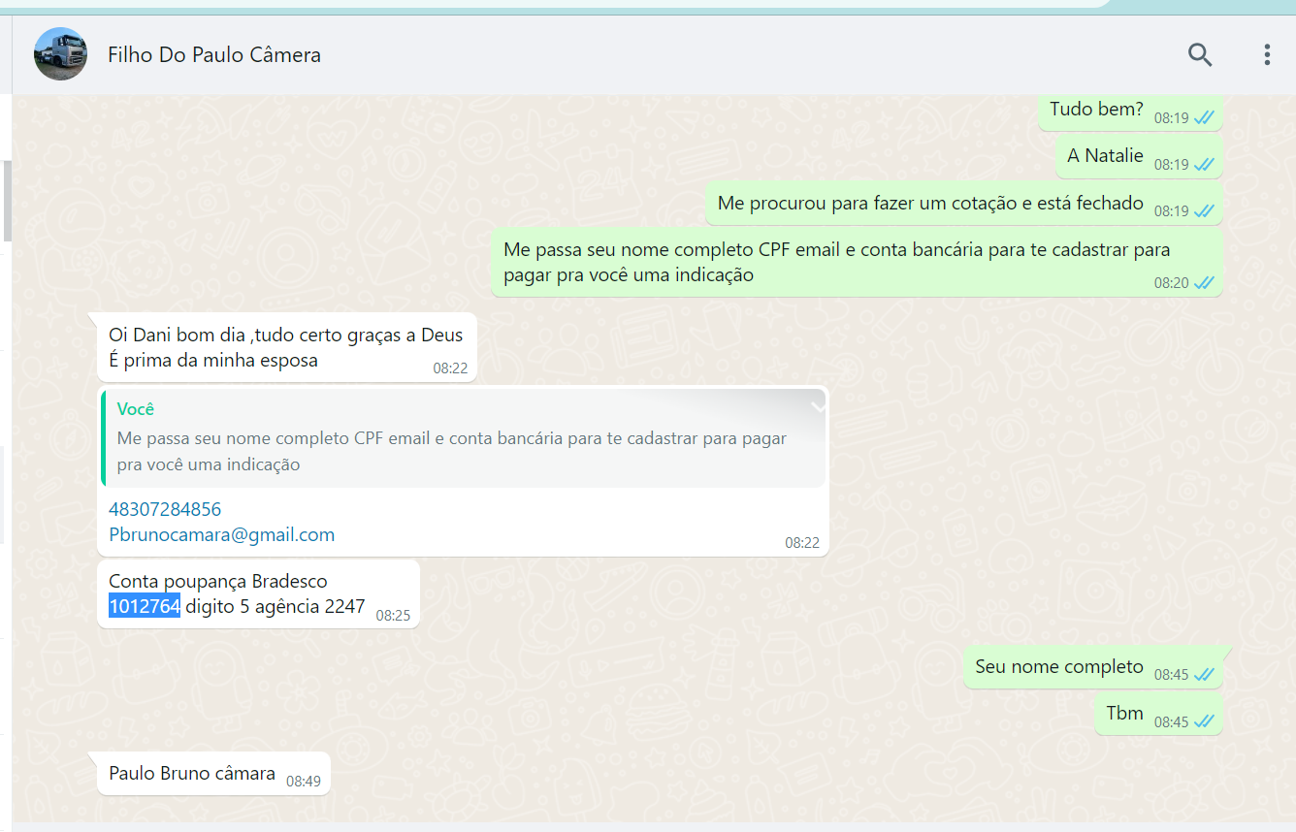
Task: Open contact info via "Filho Do Paulo Câmera"
Action: click(213, 55)
